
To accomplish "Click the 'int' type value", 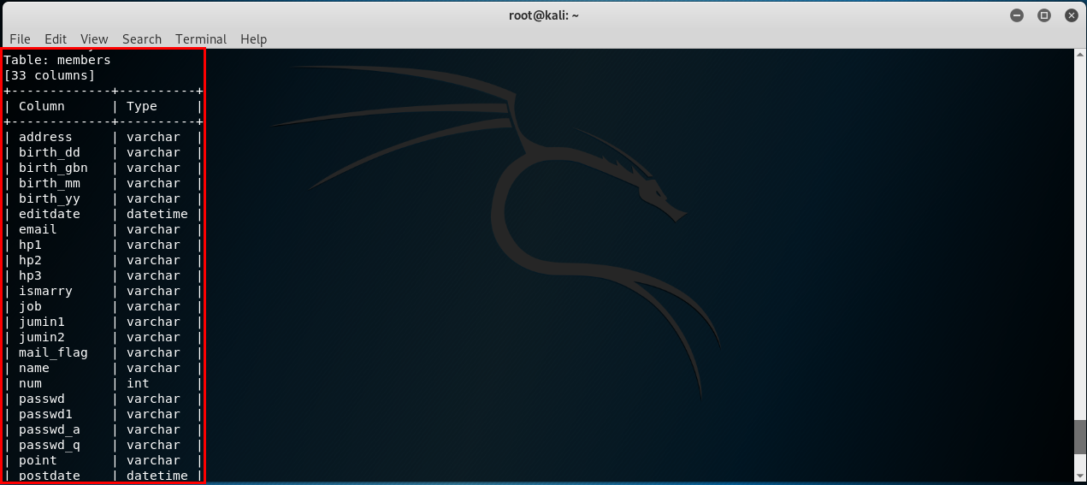I will (x=138, y=383).
